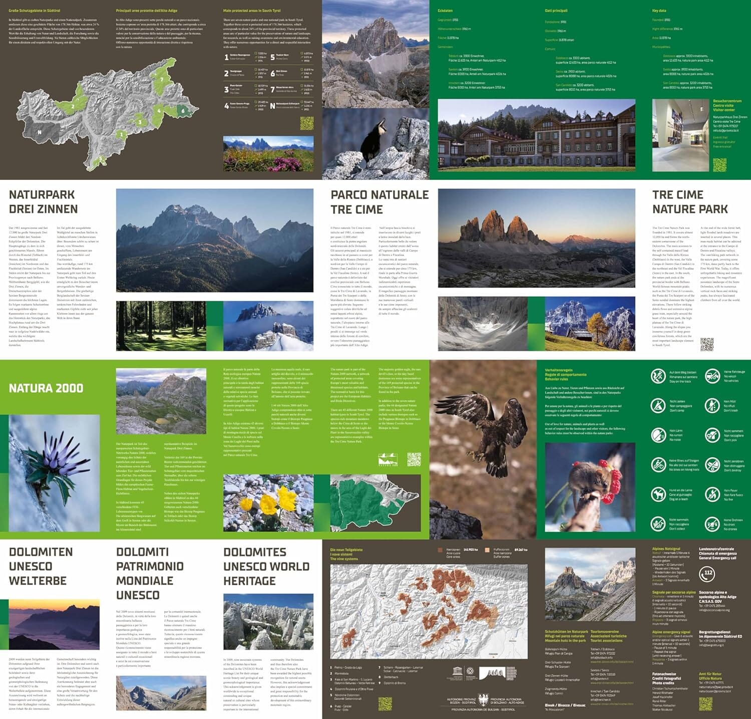Screen dimensions: 751x719
Task: Select the dog-on-a-leash rule icon
Action: pos(658,495)
